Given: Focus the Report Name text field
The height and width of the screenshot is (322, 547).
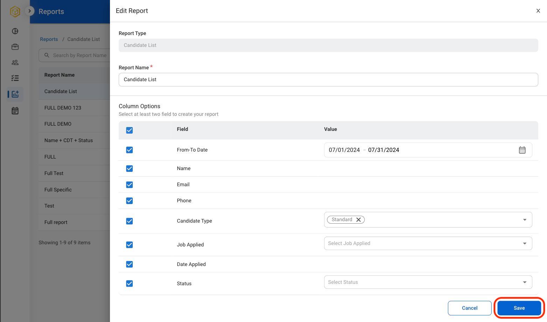Looking at the screenshot, I should tap(328, 79).
